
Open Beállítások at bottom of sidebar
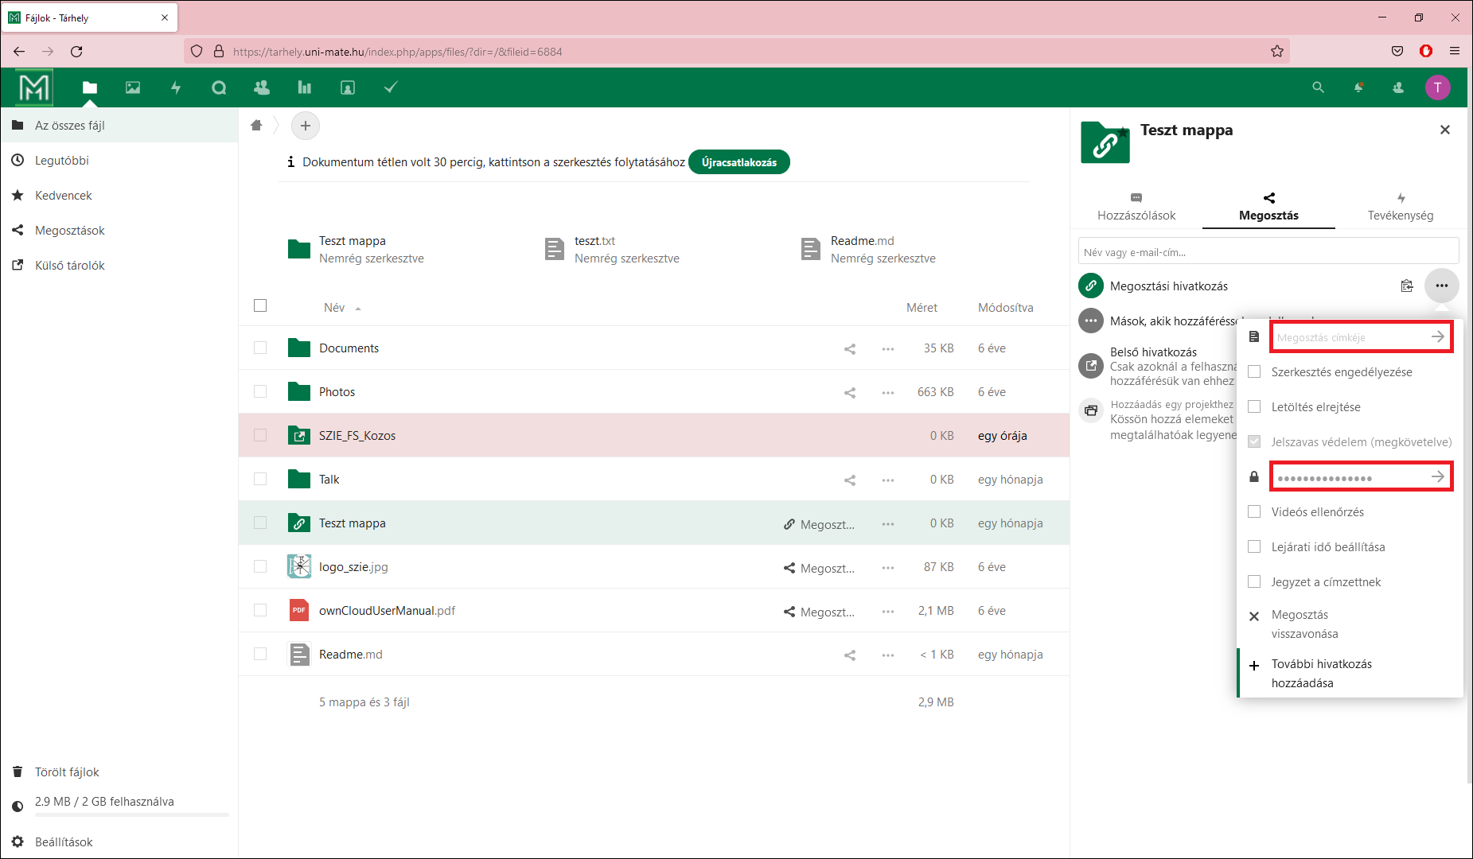[119, 842]
